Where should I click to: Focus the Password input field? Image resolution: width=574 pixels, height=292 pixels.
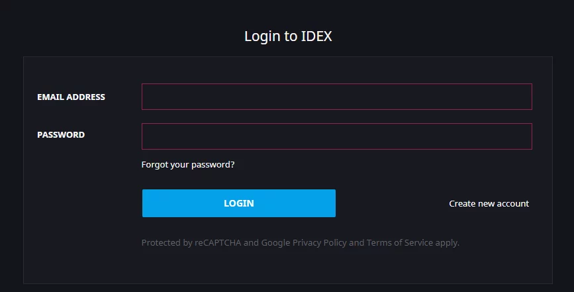click(336, 136)
